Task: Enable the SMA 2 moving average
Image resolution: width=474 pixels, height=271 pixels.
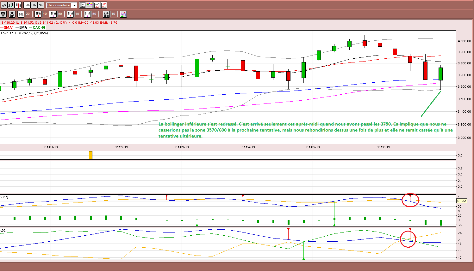Action: point(87,14)
